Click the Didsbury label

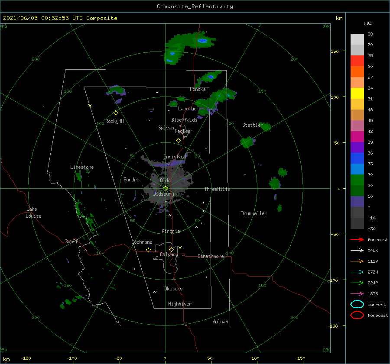164,194
